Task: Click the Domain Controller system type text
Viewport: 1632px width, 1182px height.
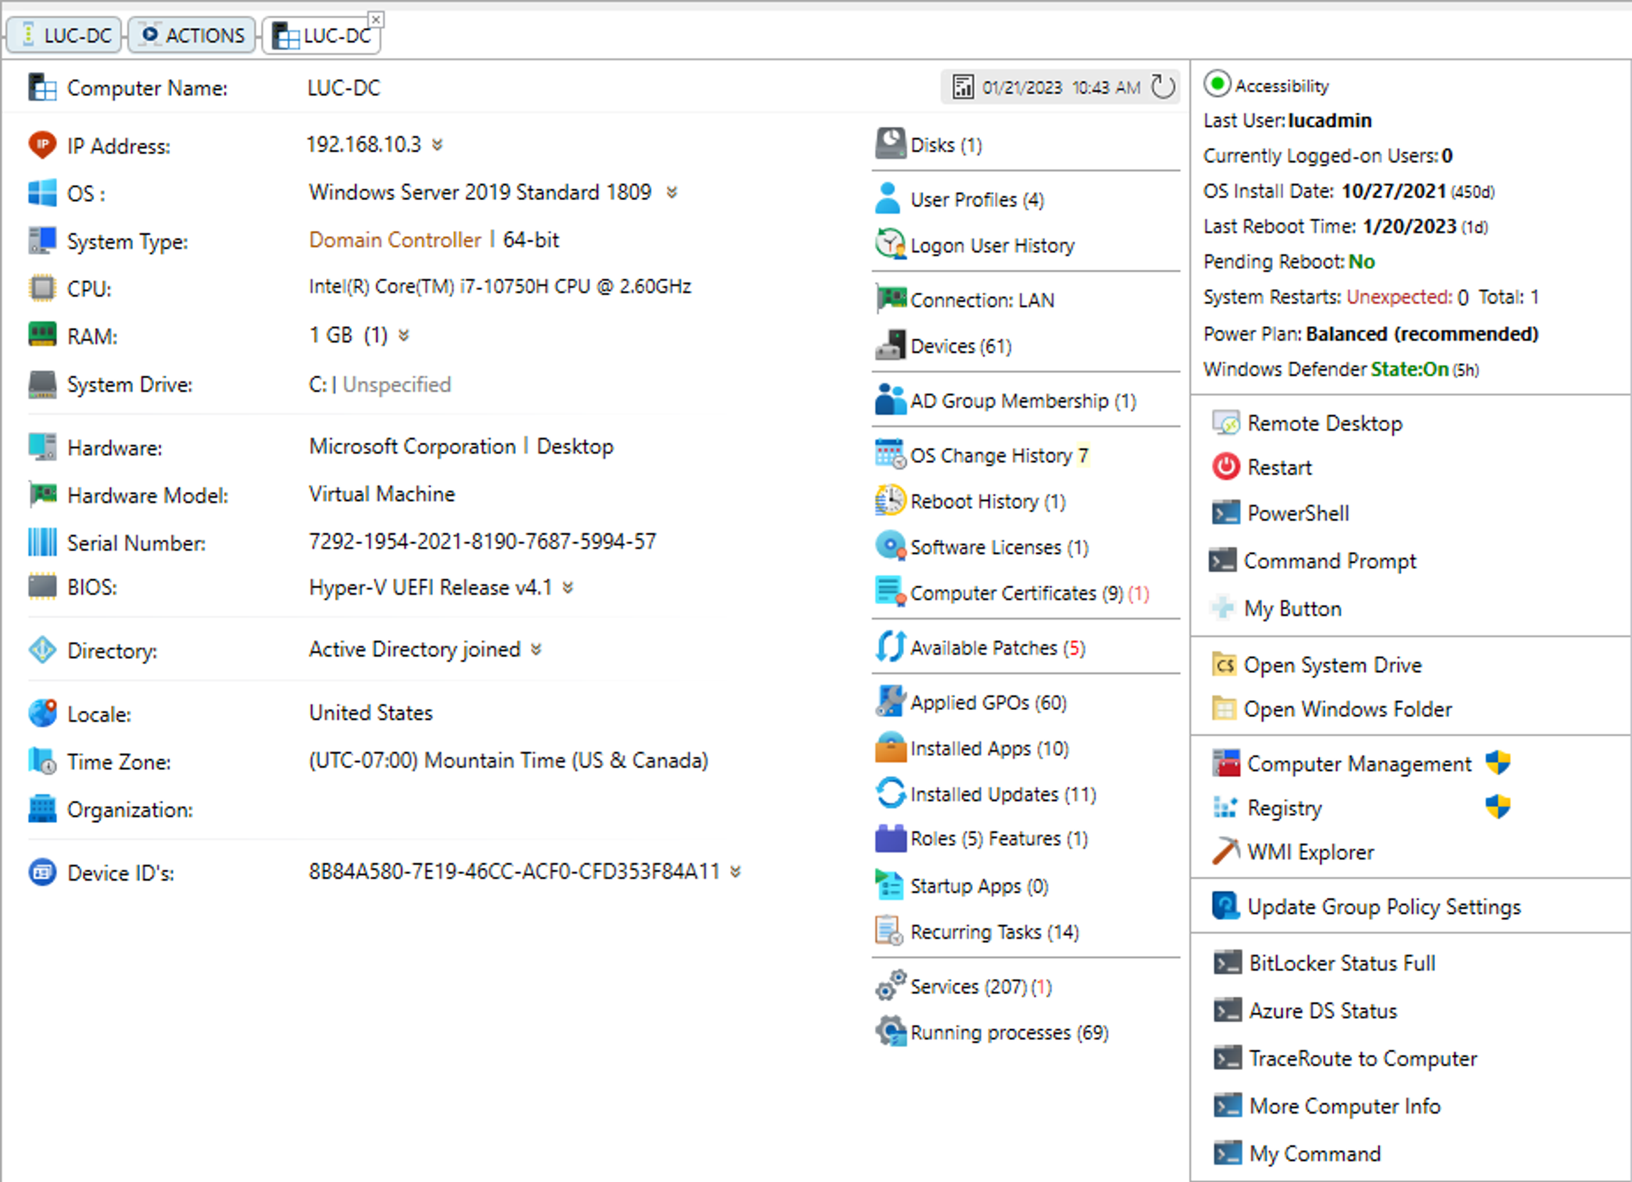Action: coord(395,240)
